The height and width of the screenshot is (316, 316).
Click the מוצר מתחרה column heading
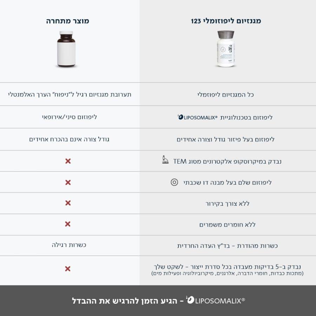(x=68, y=21)
